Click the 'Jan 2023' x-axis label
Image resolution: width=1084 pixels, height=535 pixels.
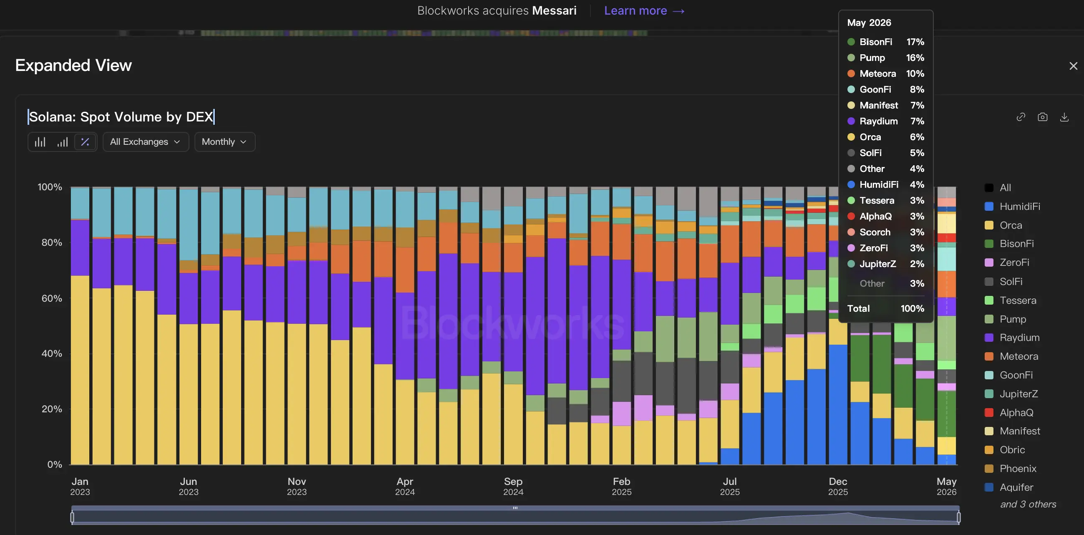(x=80, y=486)
